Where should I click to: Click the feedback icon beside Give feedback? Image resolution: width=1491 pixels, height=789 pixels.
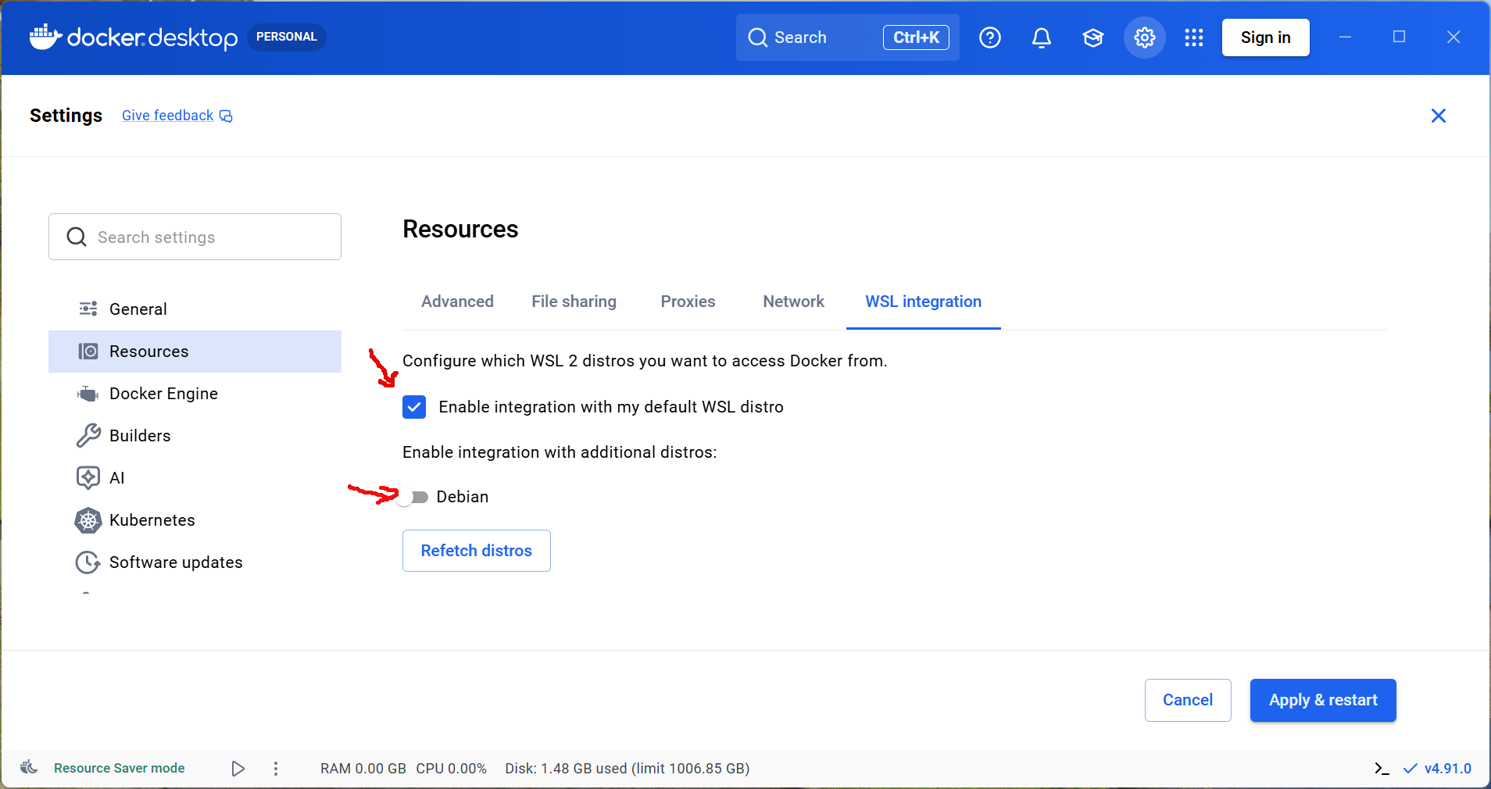click(226, 116)
